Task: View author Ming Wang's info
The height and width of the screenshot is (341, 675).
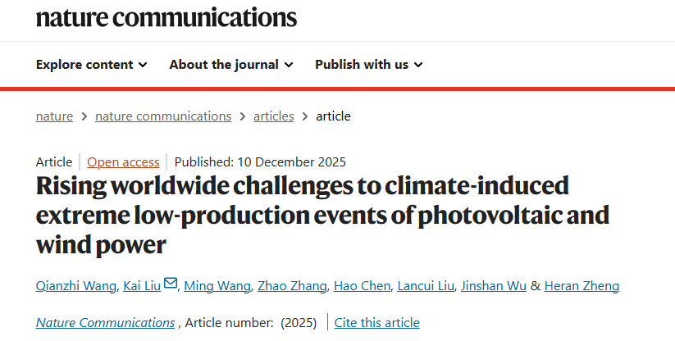Action: [215, 286]
